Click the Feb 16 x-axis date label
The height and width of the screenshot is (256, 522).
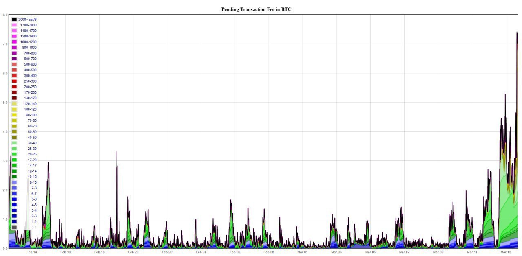pyautogui.click(x=66, y=252)
